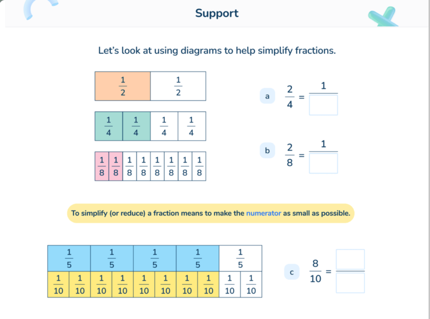Image resolution: width=430 pixels, height=319 pixels.
Task: Click the 8/10 fraction in question c
Action: click(315, 271)
